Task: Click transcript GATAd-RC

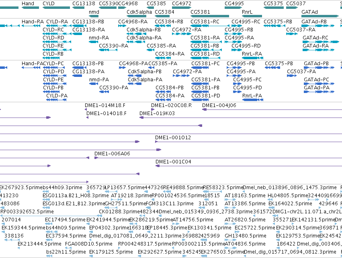Action: point(315,38)
